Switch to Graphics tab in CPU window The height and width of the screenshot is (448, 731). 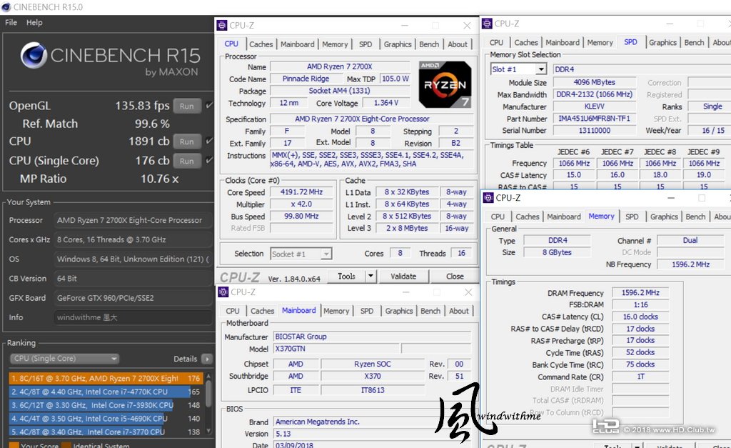(398, 44)
